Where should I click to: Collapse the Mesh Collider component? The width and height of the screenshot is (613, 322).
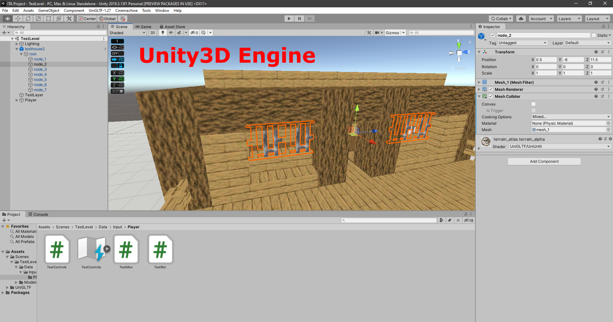[479, 96]
